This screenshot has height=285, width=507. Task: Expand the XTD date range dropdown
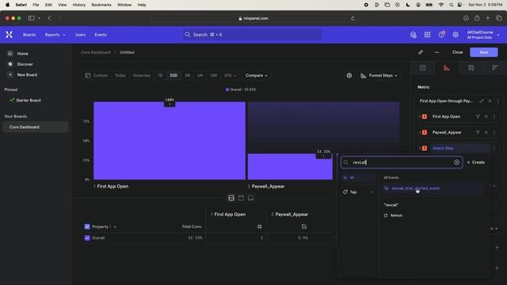pyautogui.click(x=231, y=75)
